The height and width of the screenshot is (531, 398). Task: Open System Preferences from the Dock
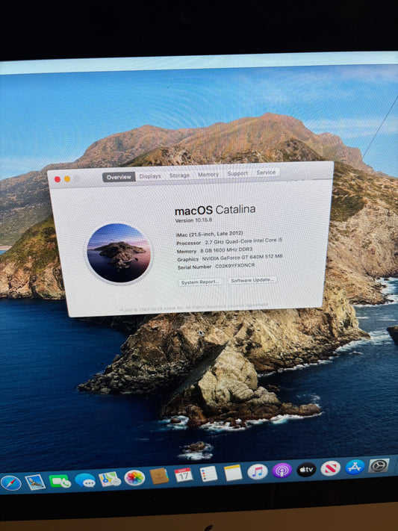click(379, 465)
